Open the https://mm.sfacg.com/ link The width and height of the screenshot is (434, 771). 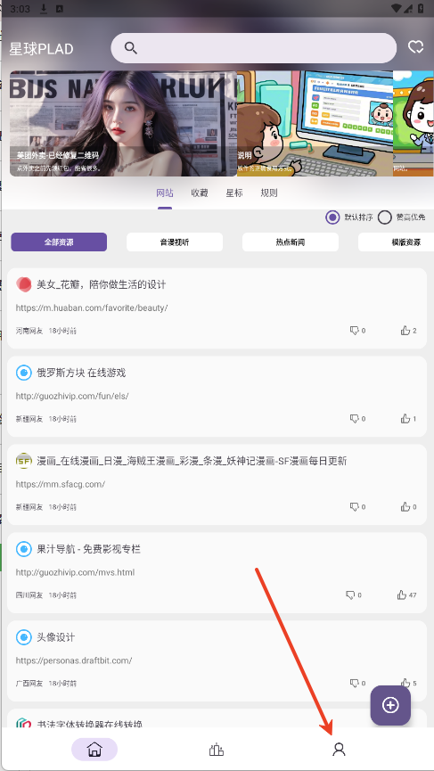61,484
